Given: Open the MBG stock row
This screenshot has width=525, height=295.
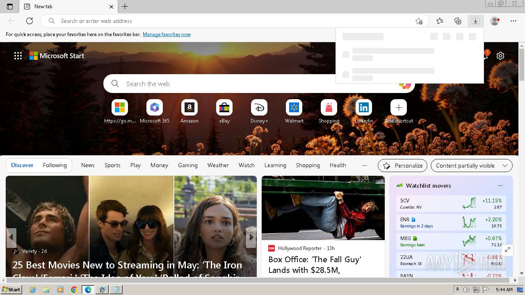Looking at the screenshot, I should 451,241.
